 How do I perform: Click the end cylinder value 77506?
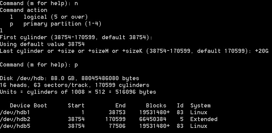coord(117,126)
